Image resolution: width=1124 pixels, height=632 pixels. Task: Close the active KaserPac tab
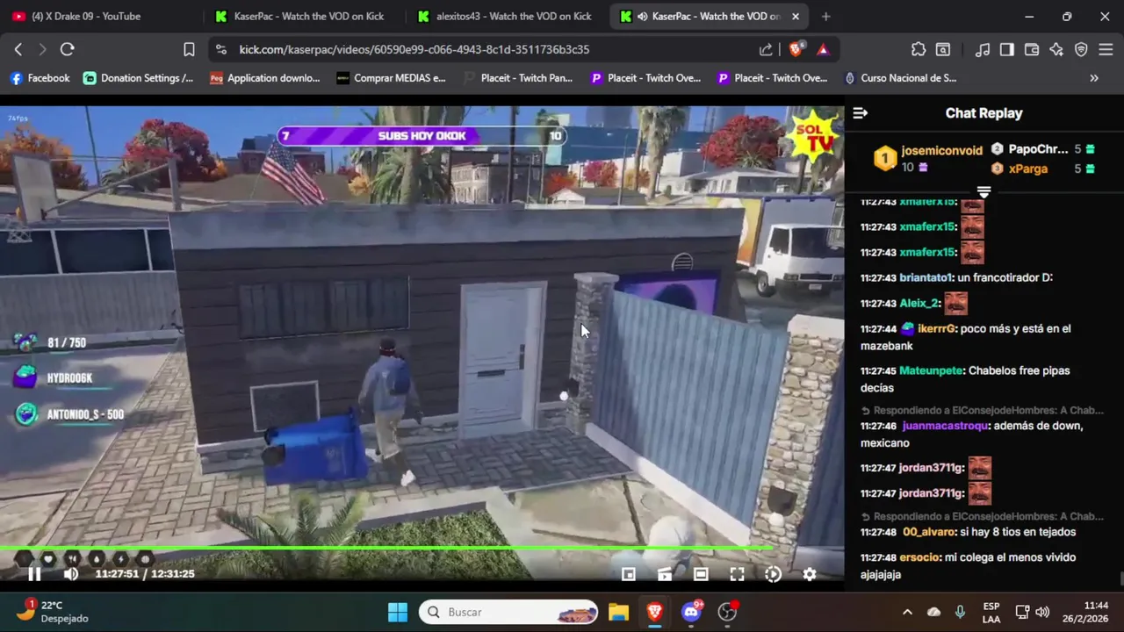tap(796, 17)
